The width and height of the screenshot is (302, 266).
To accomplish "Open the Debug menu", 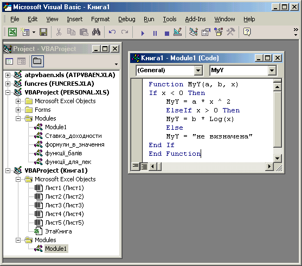I will tap(127, 19).
